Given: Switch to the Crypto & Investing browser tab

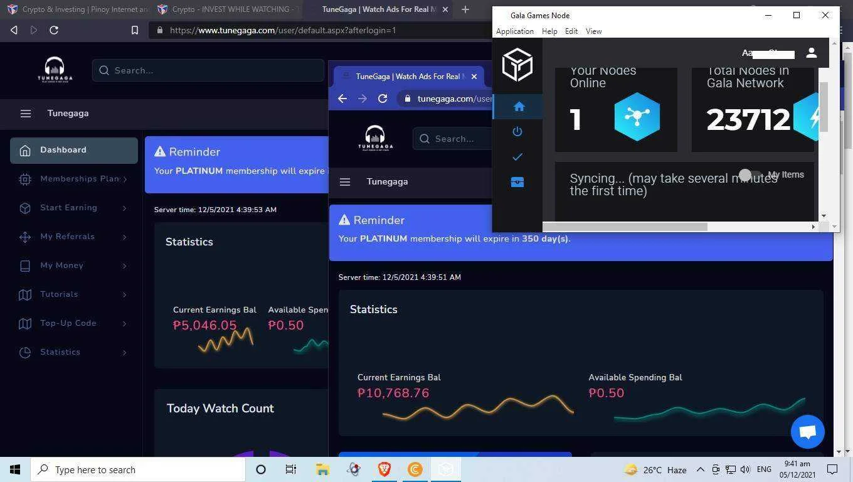Looking at the screenshot, I should pos(78,9).
